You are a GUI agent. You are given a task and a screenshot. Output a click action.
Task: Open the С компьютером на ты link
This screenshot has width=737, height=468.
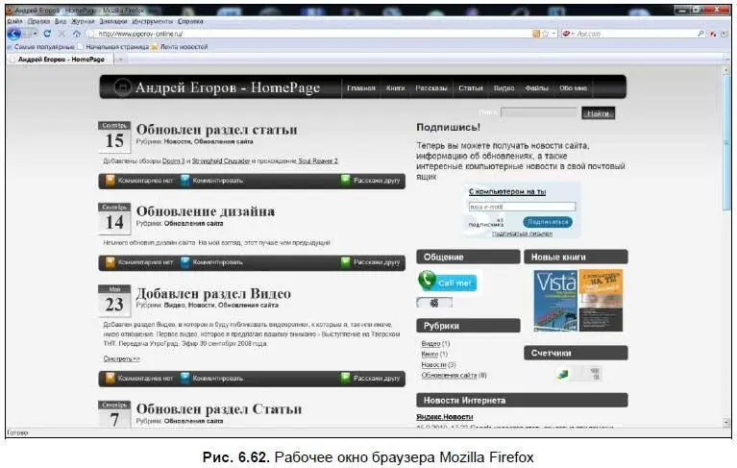[x=507, y=191]
